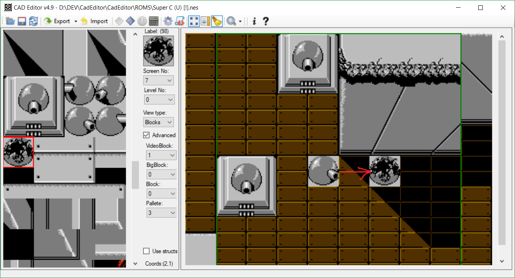Viewport: 515px width, 278px height.
Task: Open settings with the gear icon
Action: [x=168, y=21]
